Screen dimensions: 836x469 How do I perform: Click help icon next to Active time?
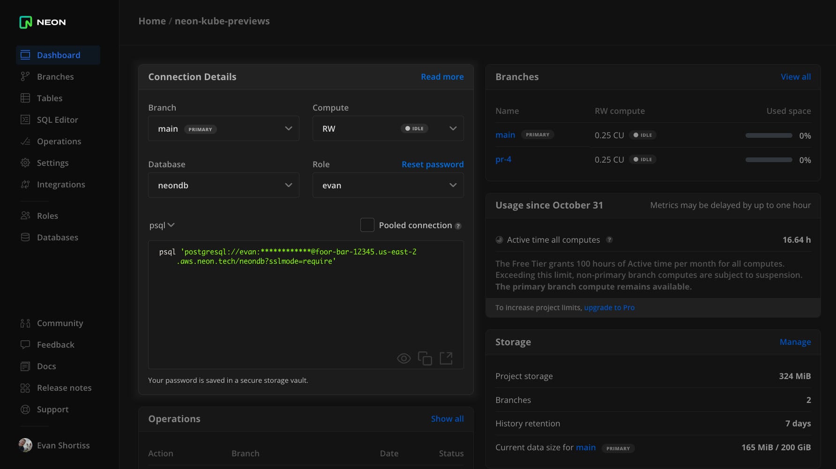[x=609, y=240]
